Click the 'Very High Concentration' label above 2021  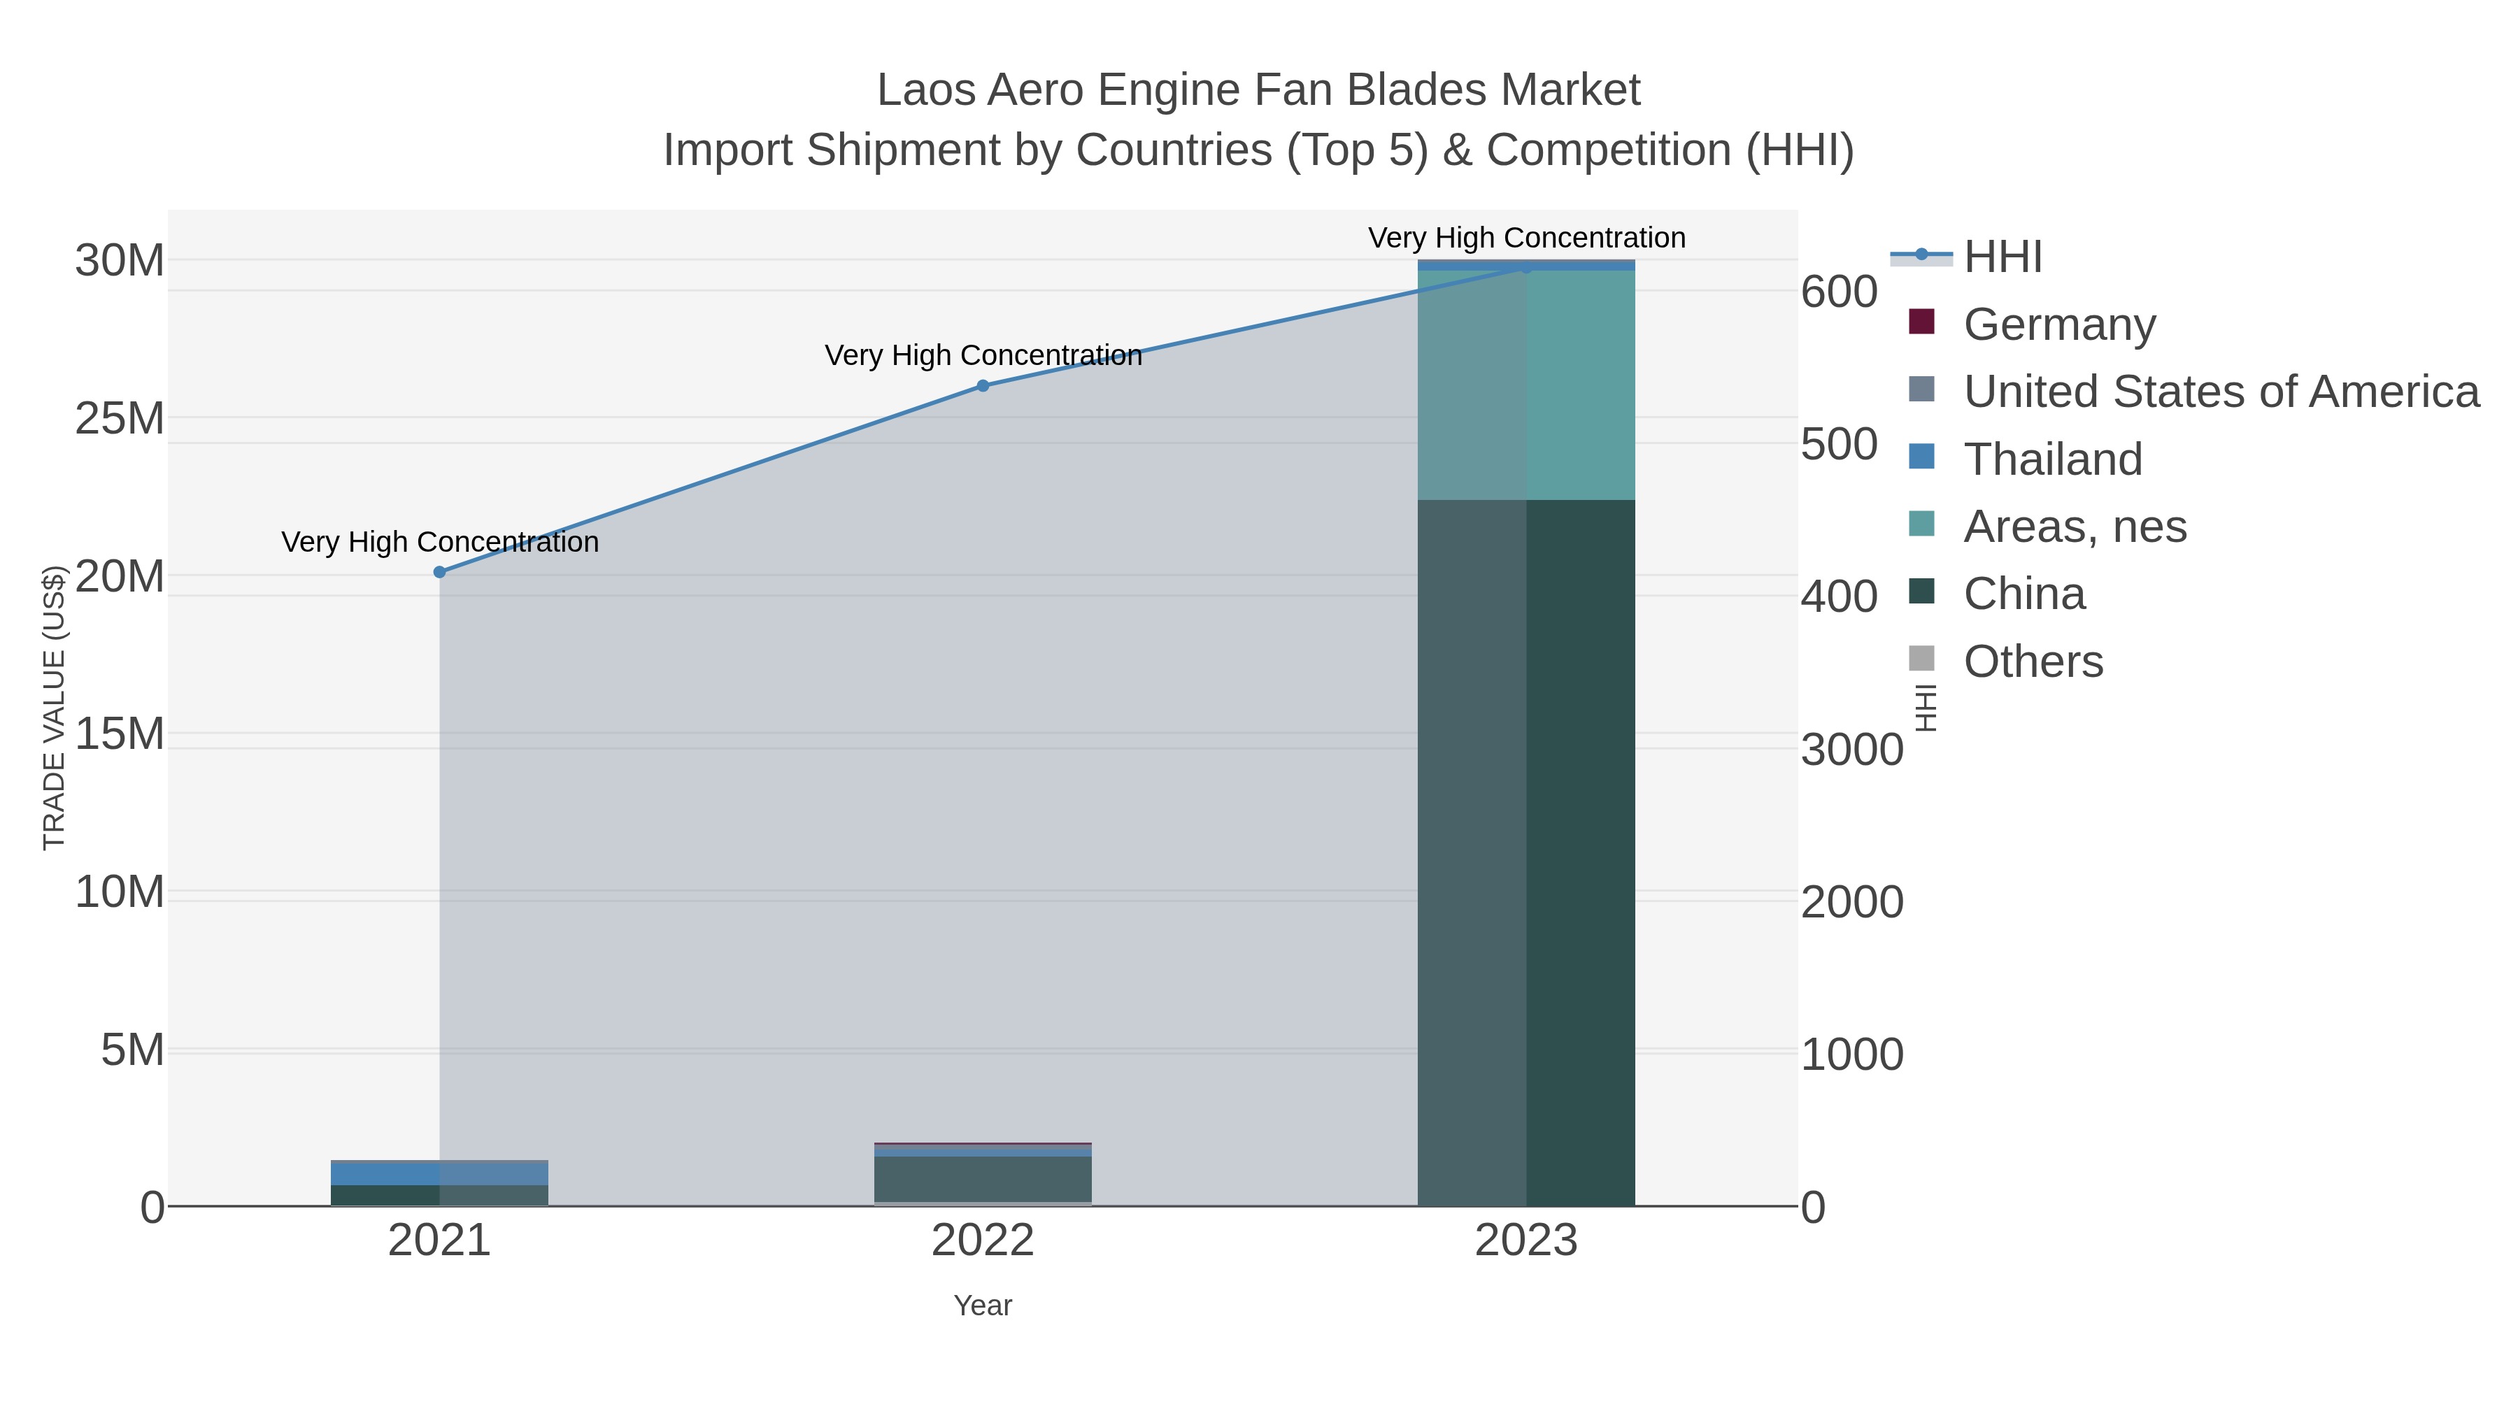coord(440,541)
